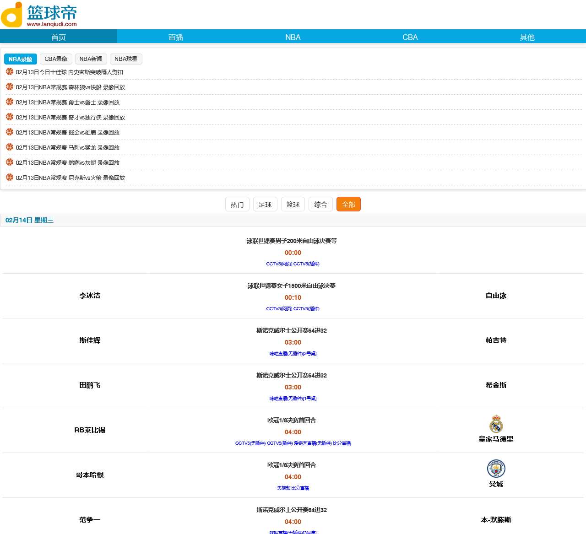Click the 02月14日 星期三 date header
Viewport: 586px width, 534px height.
(29, 220)
